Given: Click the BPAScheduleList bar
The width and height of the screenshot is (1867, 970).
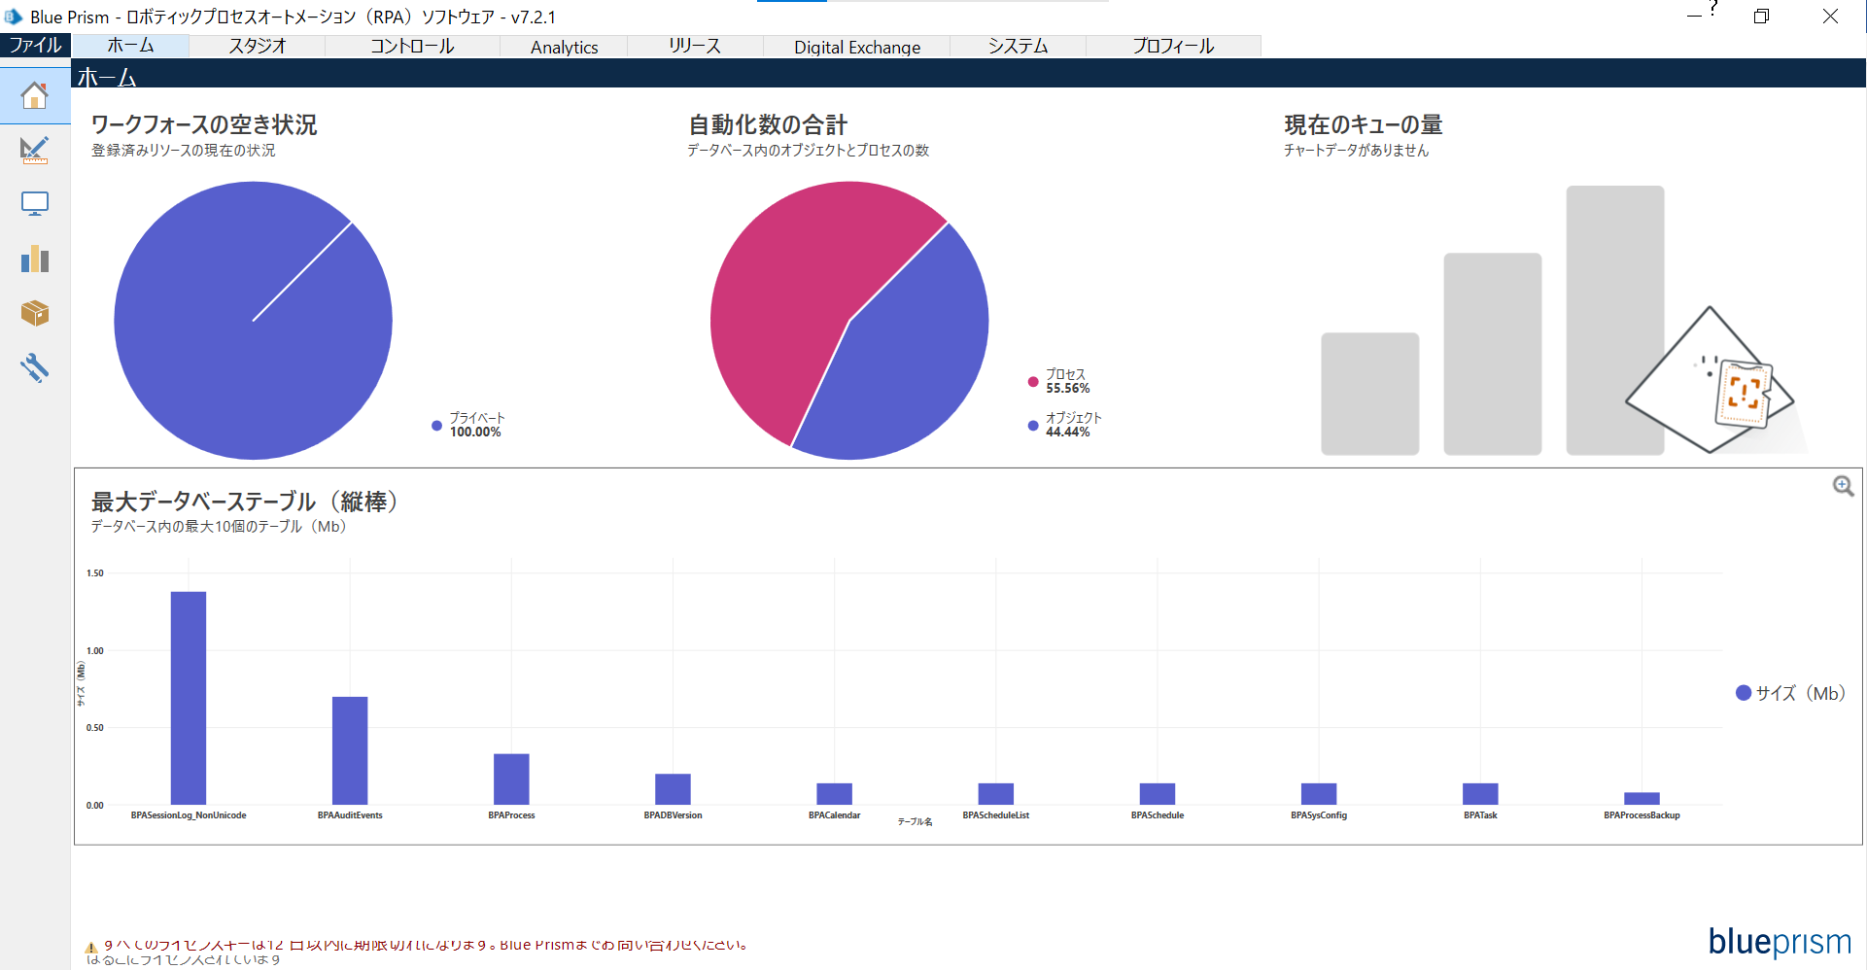Looking at the screenshot, I should [x=995, y=794].
